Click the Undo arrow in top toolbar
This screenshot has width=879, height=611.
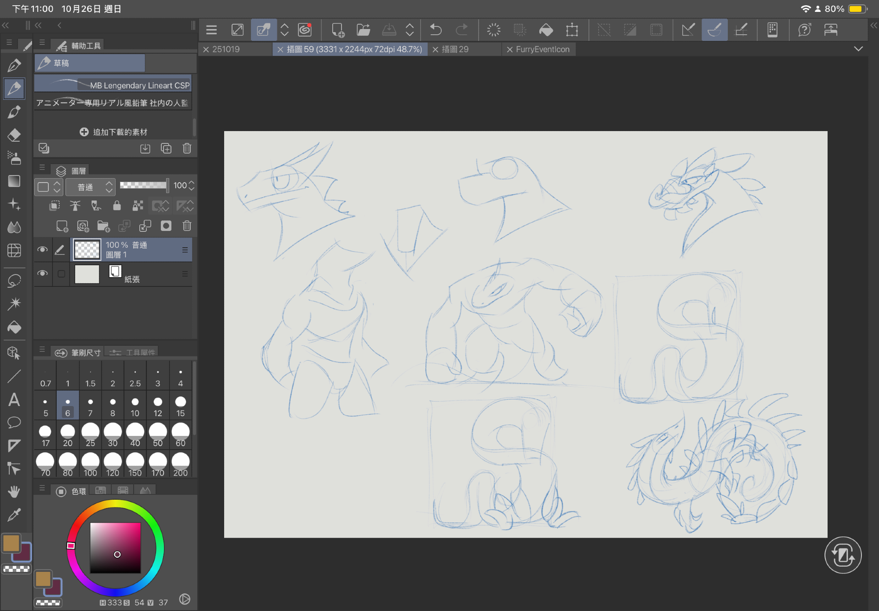click(x=435, y=30)
